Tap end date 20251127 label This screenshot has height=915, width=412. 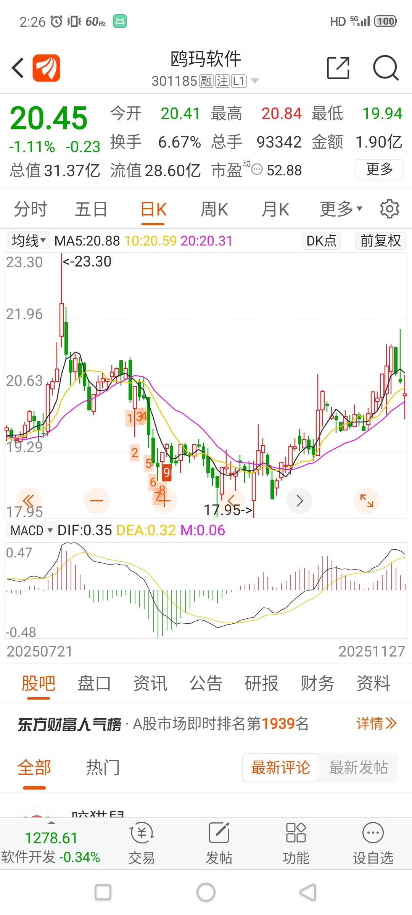pos(372,651)
